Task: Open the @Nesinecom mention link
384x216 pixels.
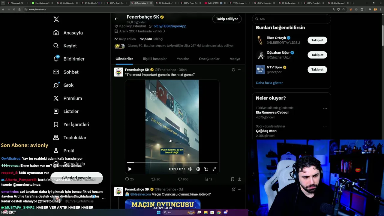Action: coord(140,194)
